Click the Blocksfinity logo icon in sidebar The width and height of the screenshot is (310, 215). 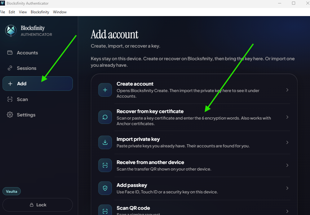[x=11, y=31]
